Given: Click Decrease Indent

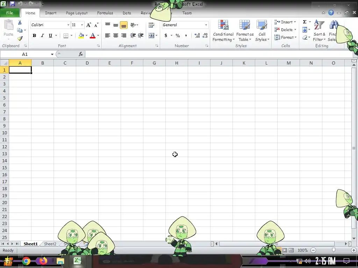Looking at the screenshot, I should (x=133, y=35).
